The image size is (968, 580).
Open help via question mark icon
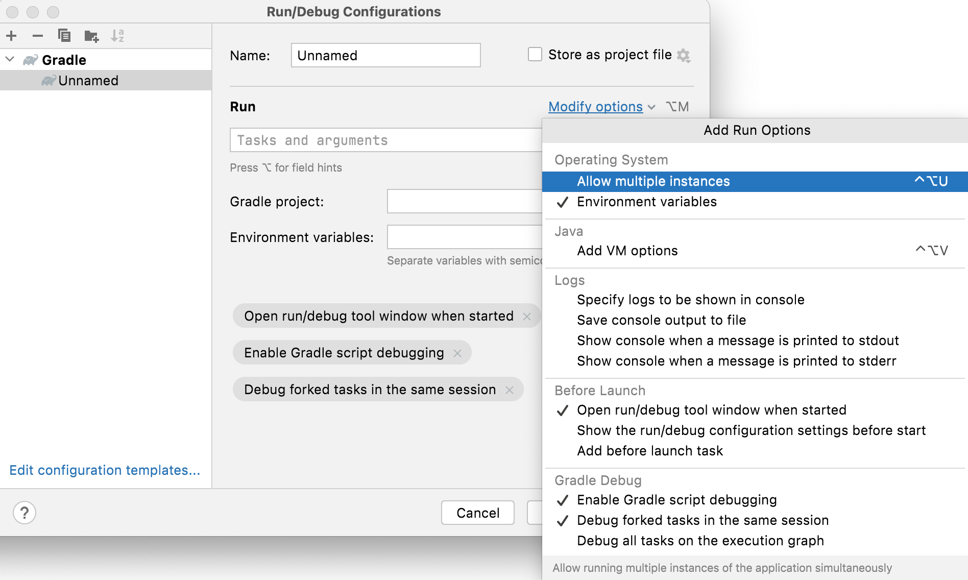click(24, 513)
